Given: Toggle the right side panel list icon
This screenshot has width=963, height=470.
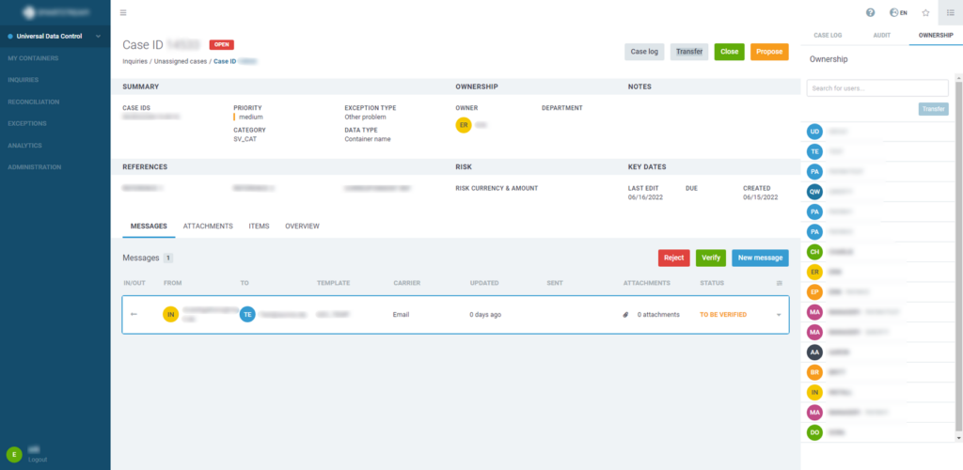Looking at the screenshot, I should click(x=950, y=13).
